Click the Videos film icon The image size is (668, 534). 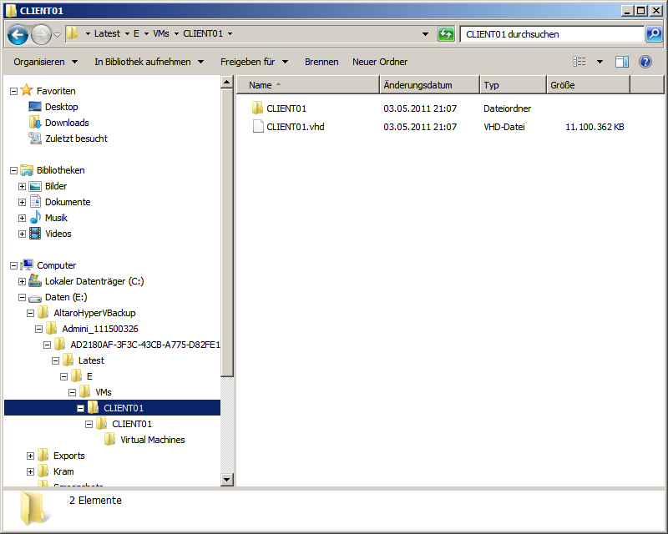35,234
